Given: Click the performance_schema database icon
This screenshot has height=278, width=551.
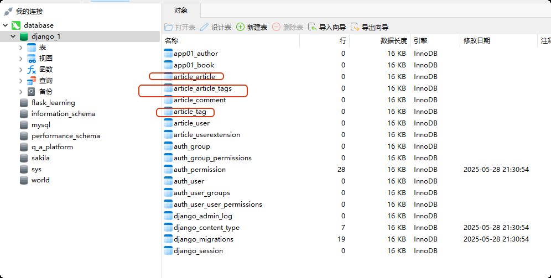Looking at the screenshot, I should [24, 136].
